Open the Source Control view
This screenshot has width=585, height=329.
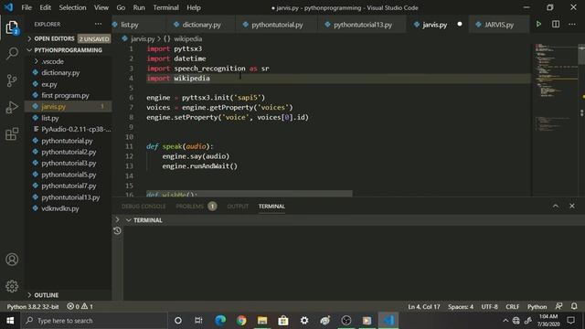[x=12, y=80]
